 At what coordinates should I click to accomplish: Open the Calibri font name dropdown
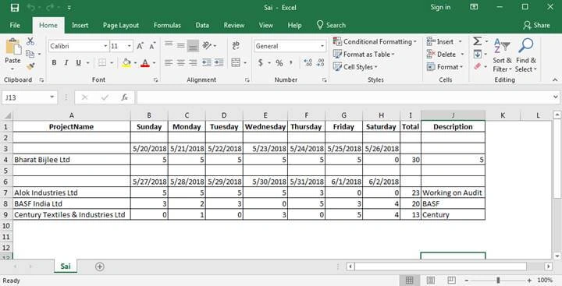click(x=105, y=46)
